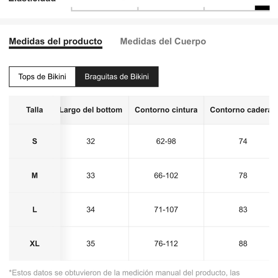Viewport: 278px width, 278px height.
Task: Select size XL row label
Action: pyautogui.click(x=34, y=244)
